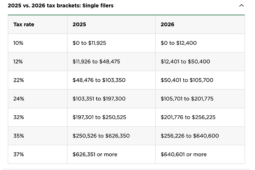The image size is (255, 170).
Task: Collapse the tax brackets section chevron
Action: 242,6
